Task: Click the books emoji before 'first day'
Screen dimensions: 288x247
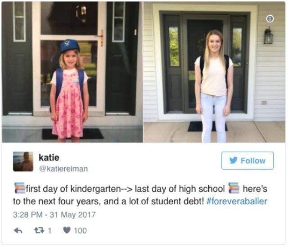Action: [x=20, y=188]
